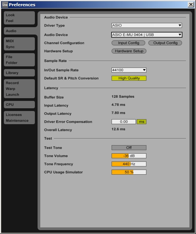Open the Look Feel preferences tab
The width and height of the screenshot is (196, 234).
19,18
